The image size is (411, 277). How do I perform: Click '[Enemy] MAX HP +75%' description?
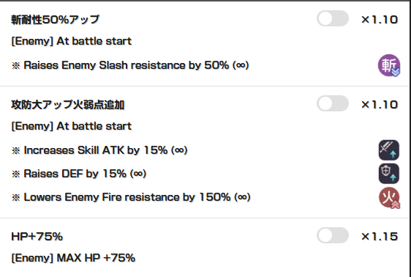pos(73,258)
